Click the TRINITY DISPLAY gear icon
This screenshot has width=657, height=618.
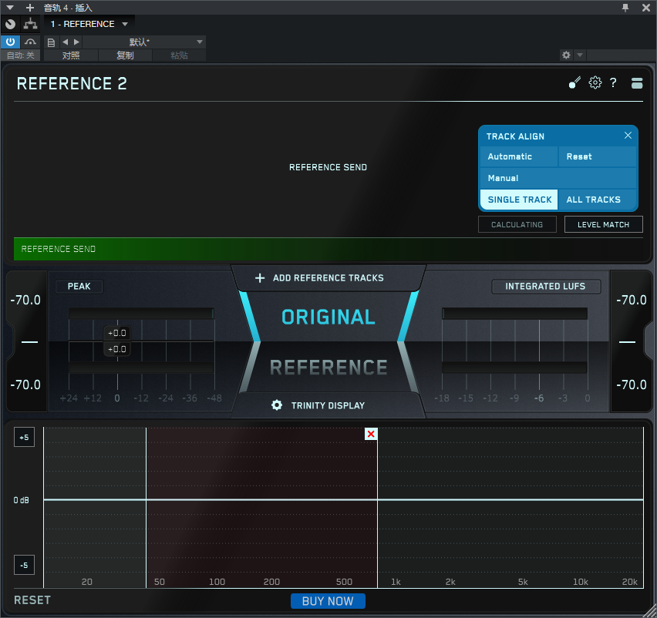coord(277,405)
